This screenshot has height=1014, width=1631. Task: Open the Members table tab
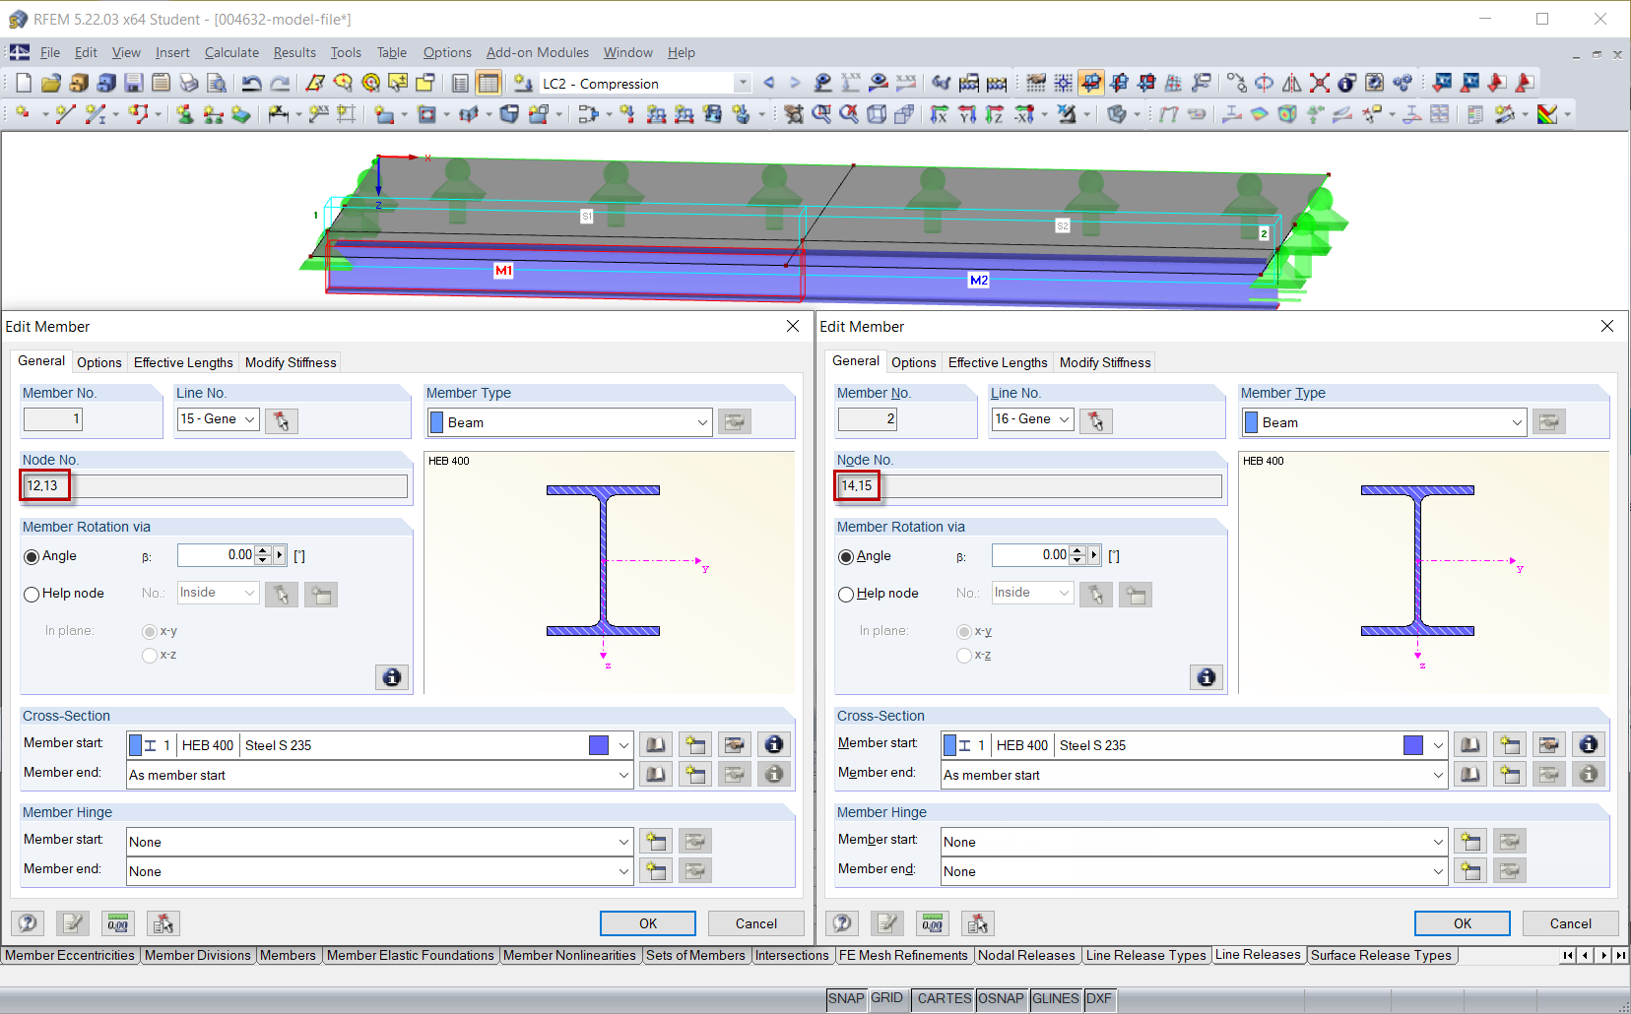click(x=288, y=955)
